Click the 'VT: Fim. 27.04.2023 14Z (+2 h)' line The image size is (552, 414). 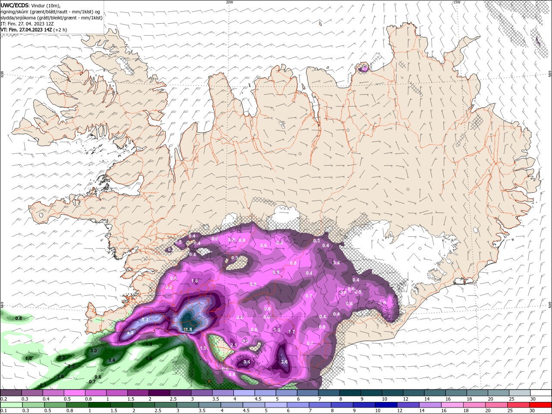click(x=34, y=30)
